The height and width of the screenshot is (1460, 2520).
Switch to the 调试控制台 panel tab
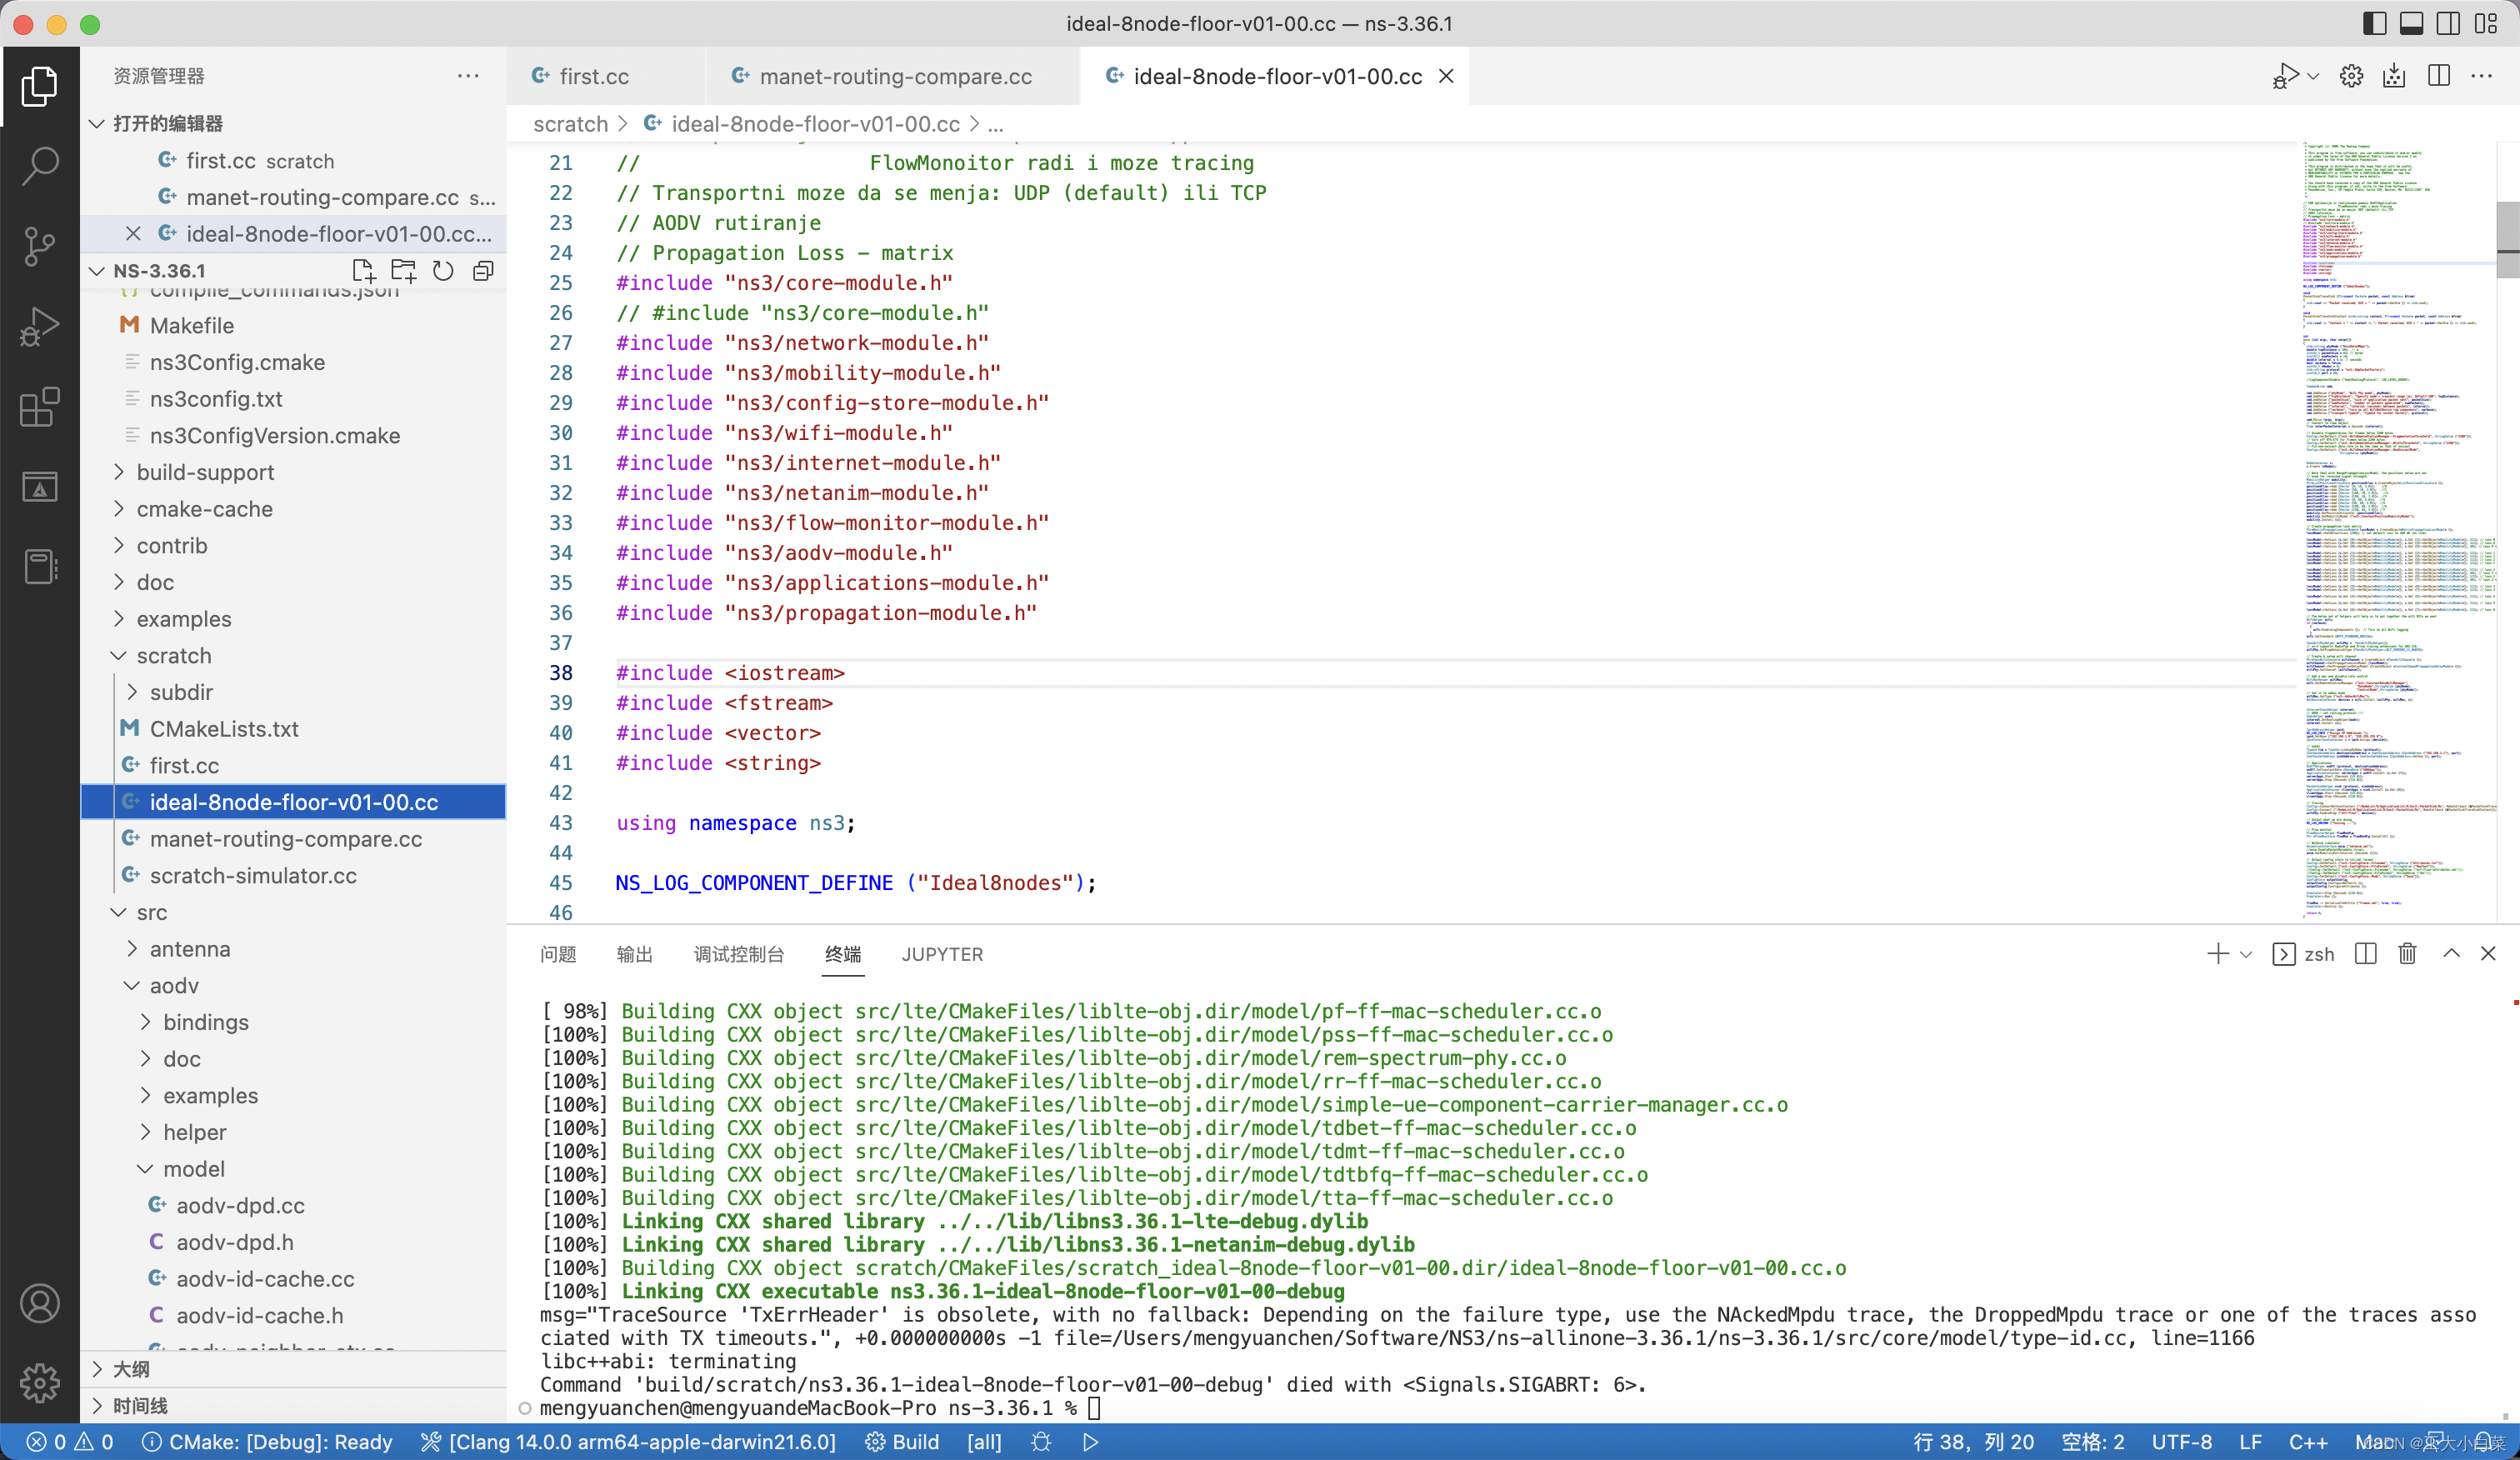click(738, 954)
